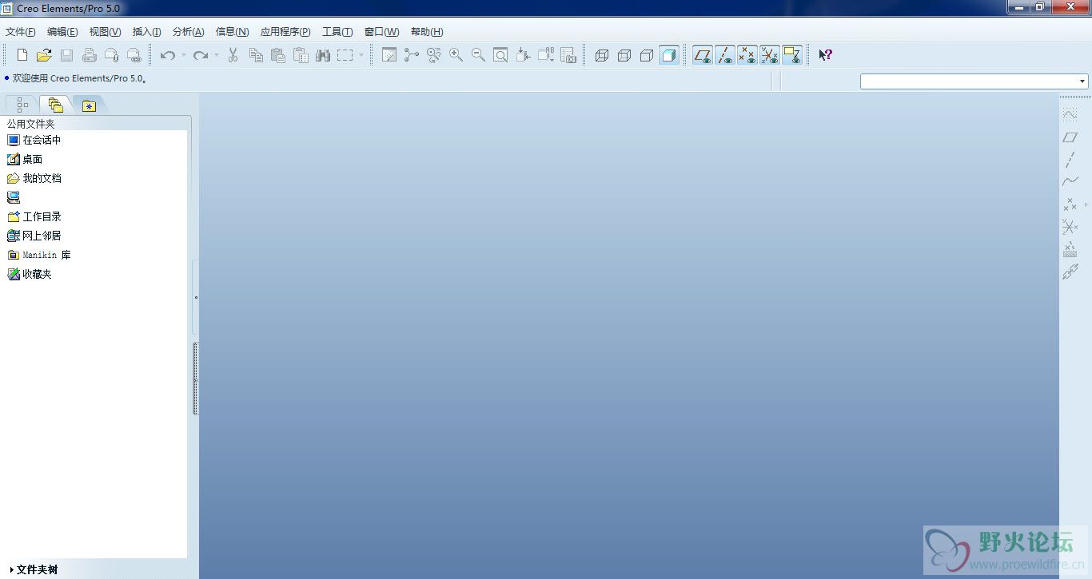Open the 应用程序(P) menu
The image size is (1092, 579).
click(285, 32)
